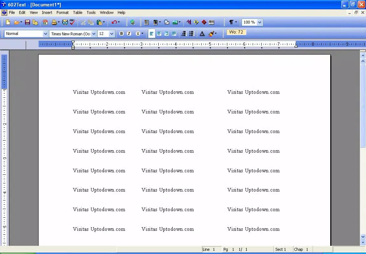Click the highlight paintbrush icon
Viewport: 366px width, 254px height.
point(211,34)
